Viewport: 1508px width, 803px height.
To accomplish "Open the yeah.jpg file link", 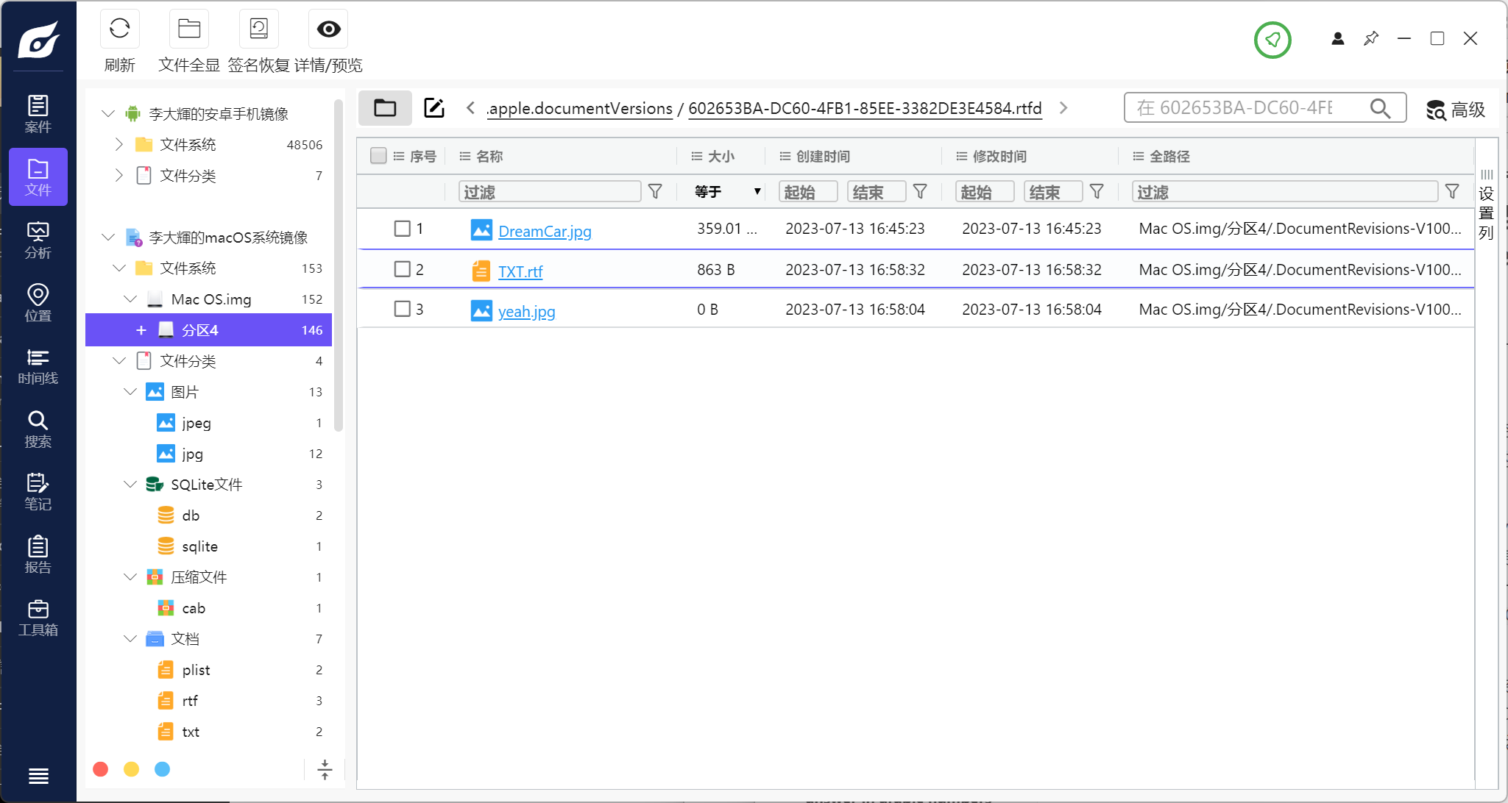I will pos(526,312).
